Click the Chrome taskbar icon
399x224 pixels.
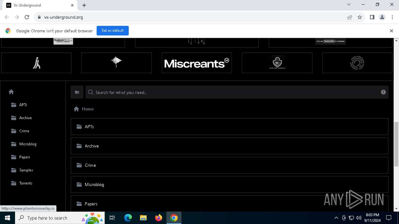(x=174, y=218)
